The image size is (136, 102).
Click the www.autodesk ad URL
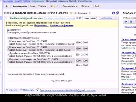[x=128, y=80]
